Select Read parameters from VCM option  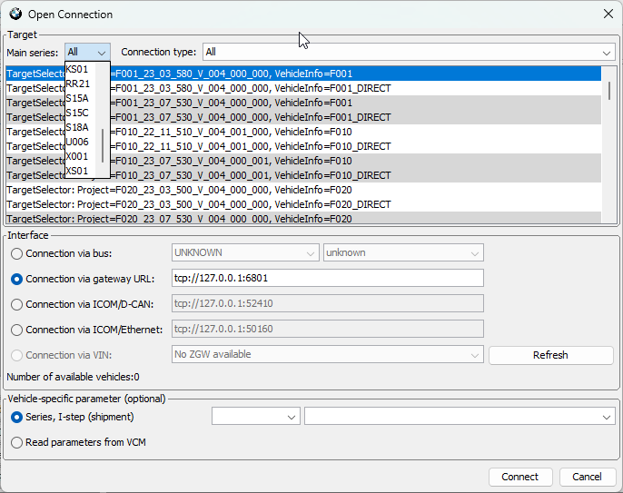pyautogui.click(x=16, y=442)
